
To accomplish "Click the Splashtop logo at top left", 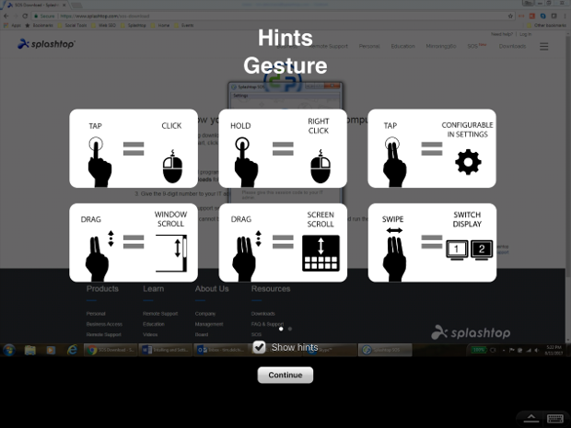I will (x=46, y=43).
